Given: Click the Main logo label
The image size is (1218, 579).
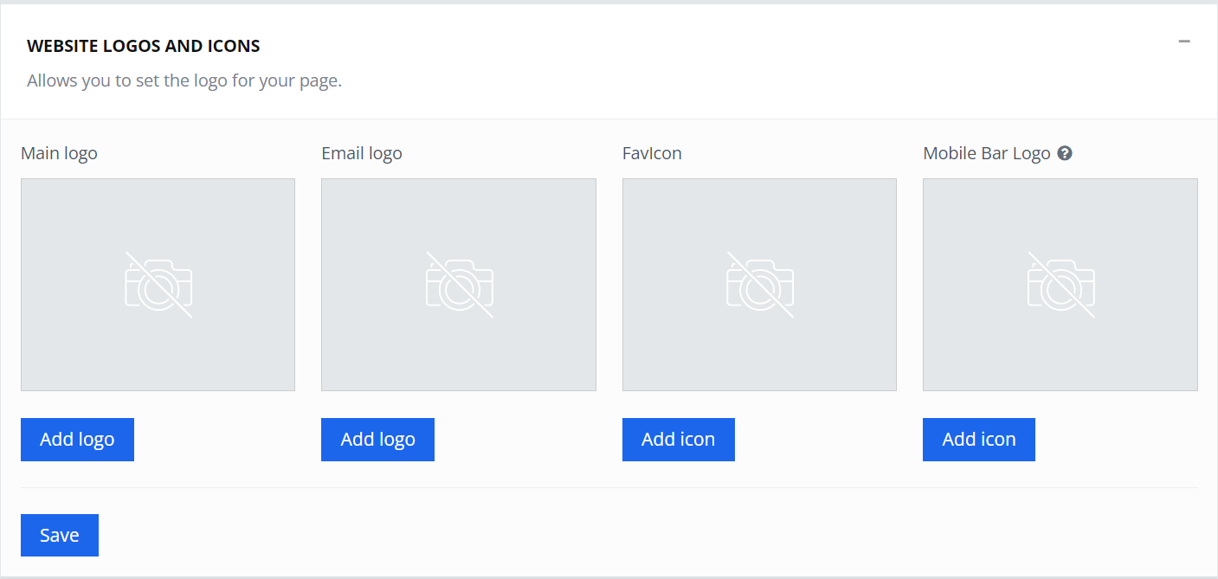Looking at the screenshot, I should [x=59, y=153].
